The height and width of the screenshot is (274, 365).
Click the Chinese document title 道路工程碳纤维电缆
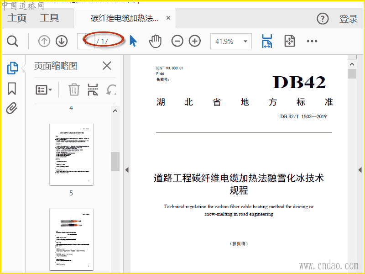239,184
